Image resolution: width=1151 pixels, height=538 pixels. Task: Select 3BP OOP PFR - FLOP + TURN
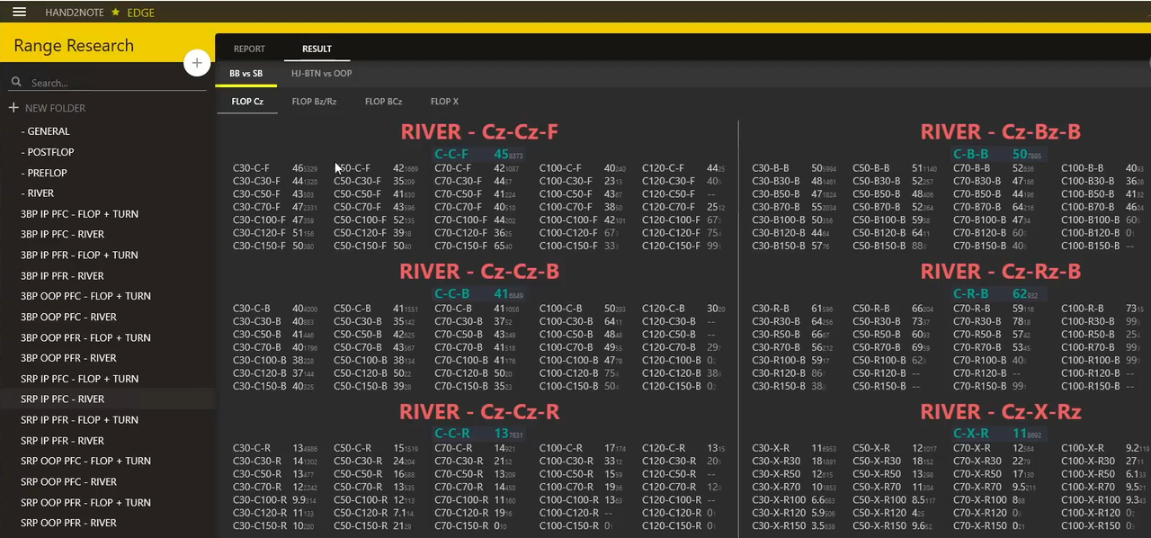click(x=85, y=338)
